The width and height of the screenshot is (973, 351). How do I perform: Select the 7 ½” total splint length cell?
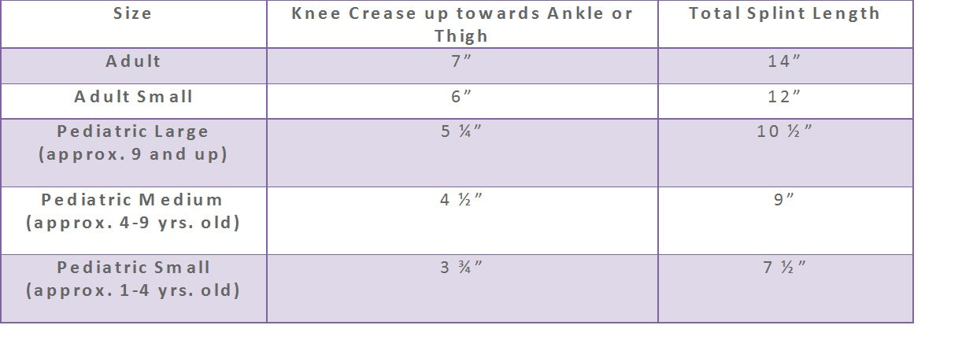[784, 268]
